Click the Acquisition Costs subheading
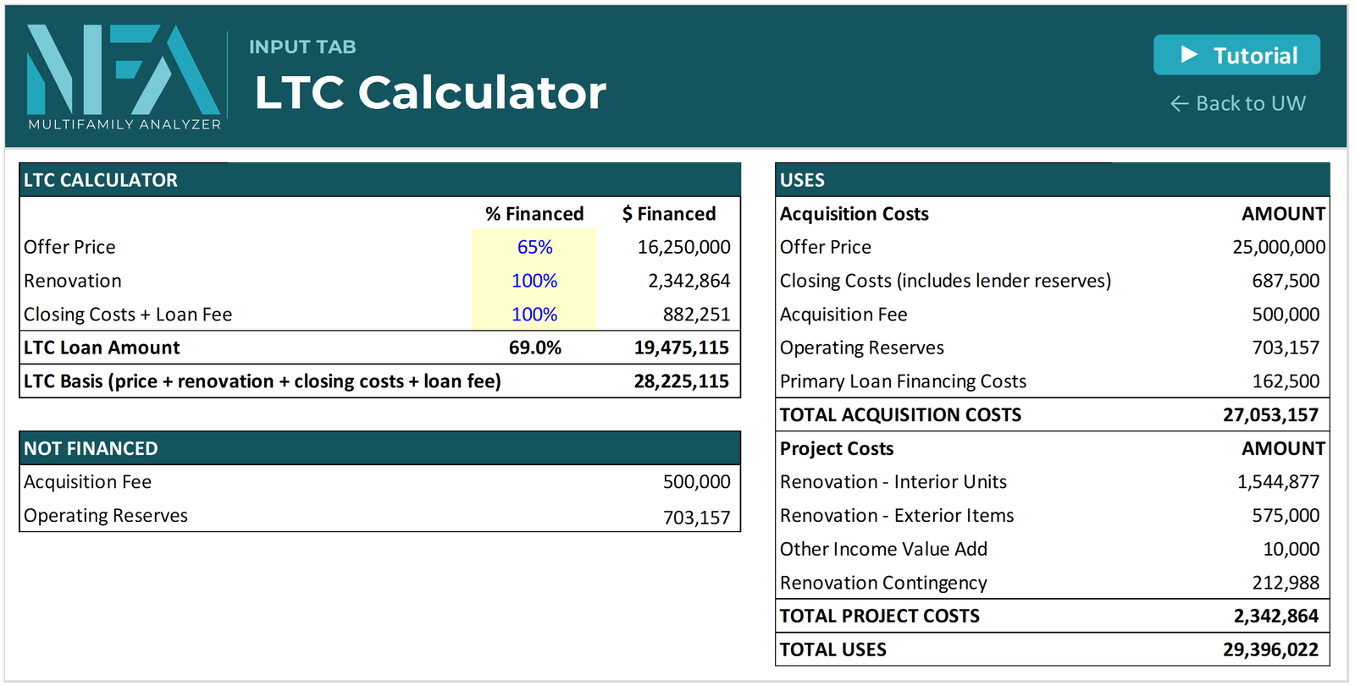This screenshot has width=1355, height=685. coord(854,214)
